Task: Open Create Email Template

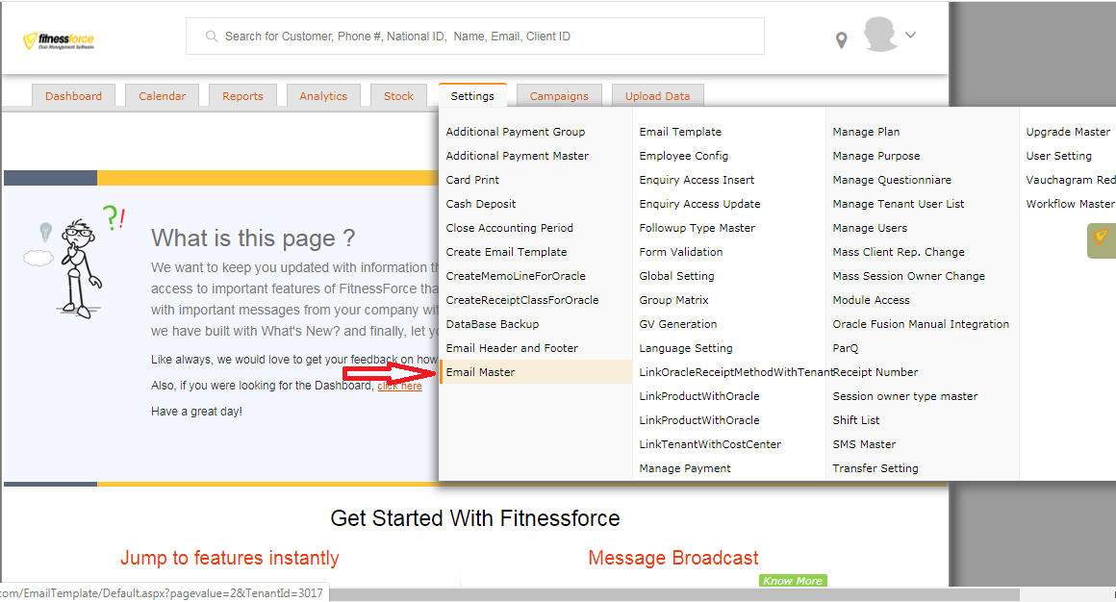Action: 507,253
